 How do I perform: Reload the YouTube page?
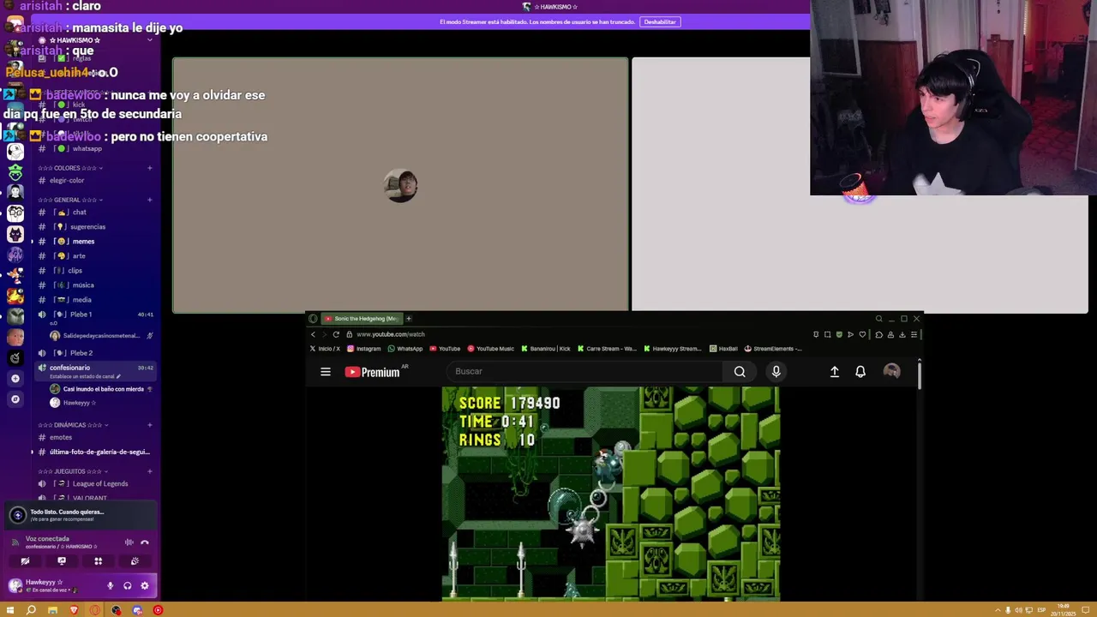pyautogui.click(x=336, y=334)
